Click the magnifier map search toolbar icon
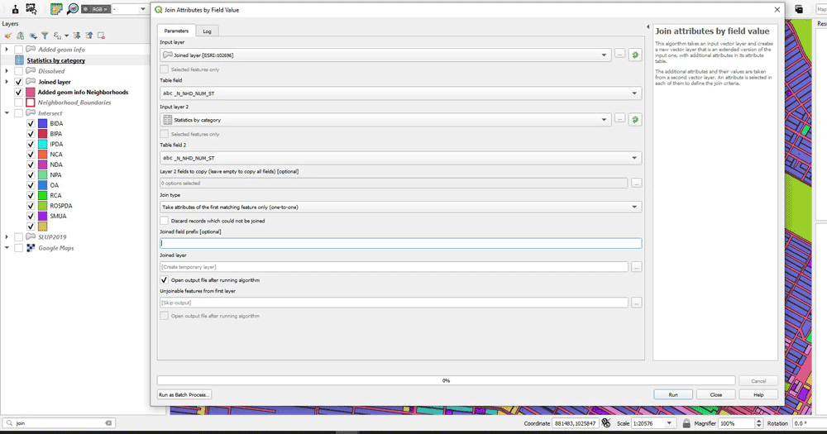This screenshot has width=827, height=434. [73, 9]
